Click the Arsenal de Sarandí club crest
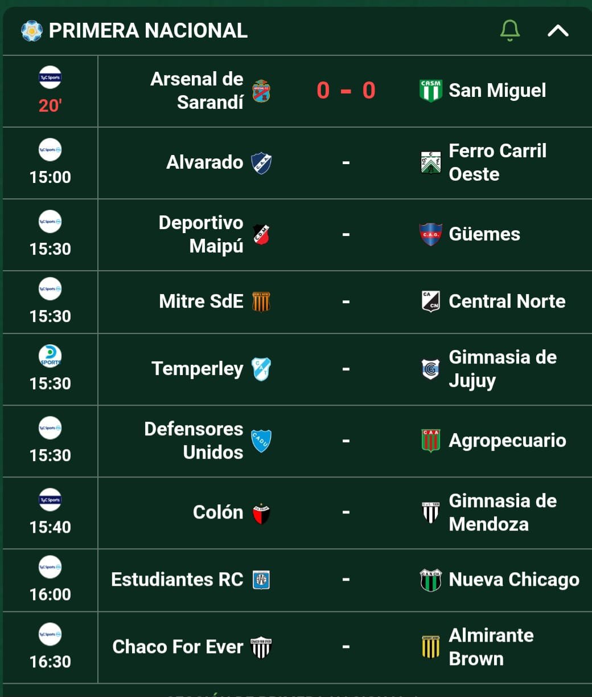The height and width of the screenshot is (697, 592). [261, 91]
